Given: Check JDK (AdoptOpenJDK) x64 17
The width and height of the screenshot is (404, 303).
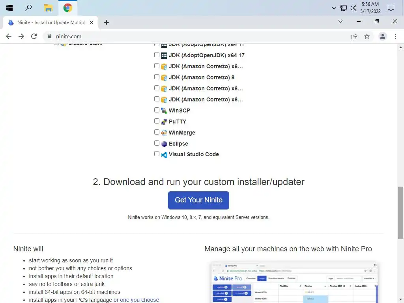Looking at the screenshot, I should point(157,54).
